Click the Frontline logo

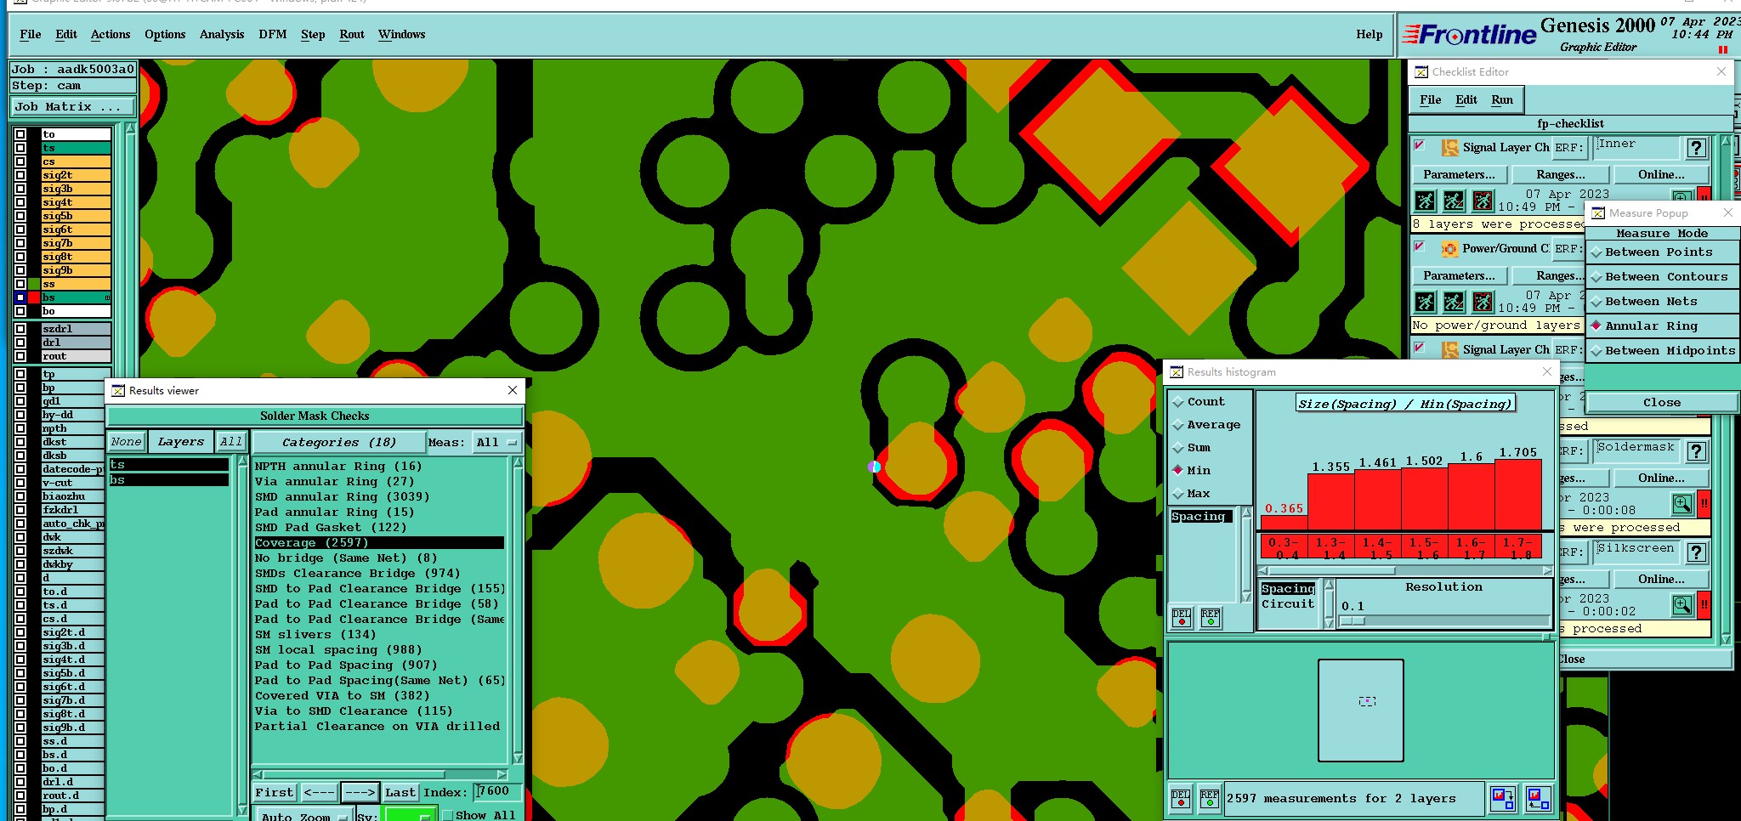(1470, 35)
